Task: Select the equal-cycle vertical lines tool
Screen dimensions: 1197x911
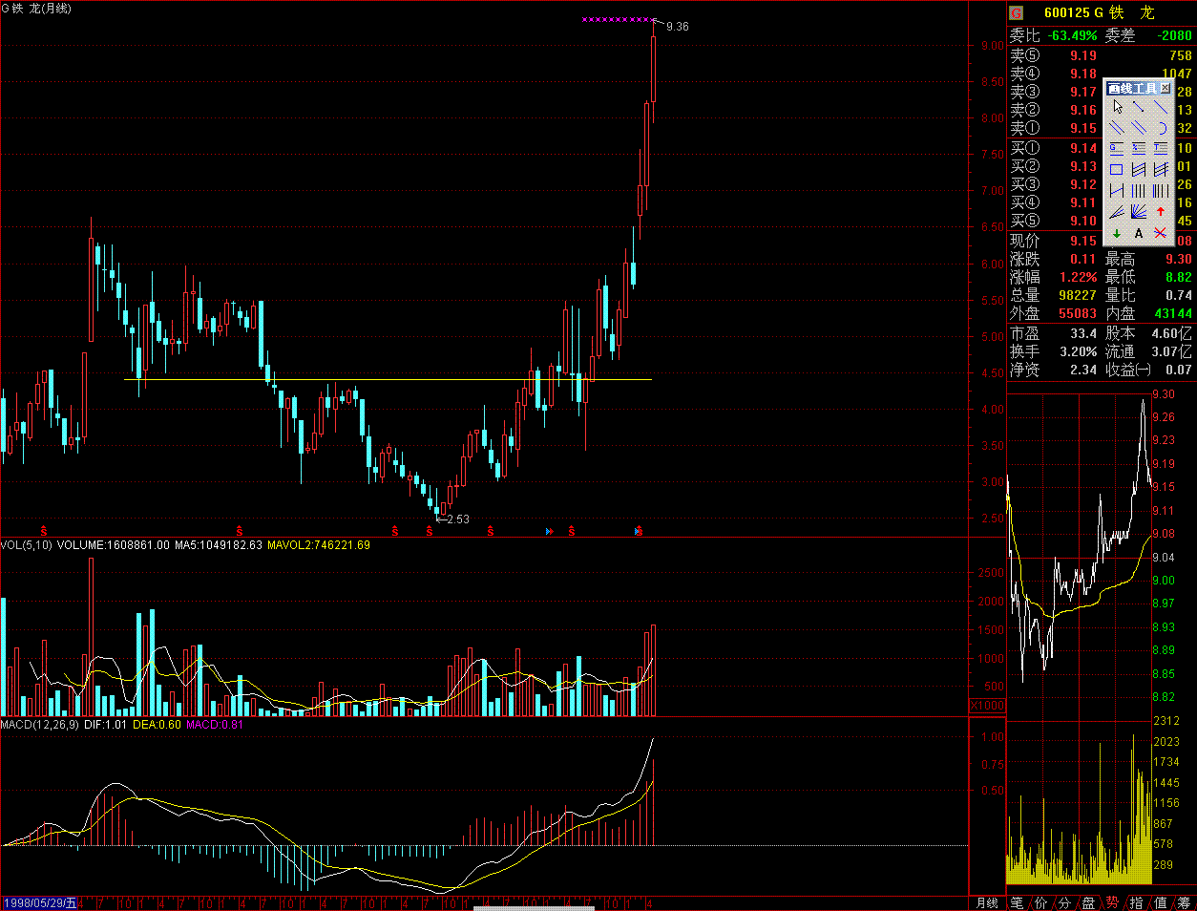Action: [1139, 191]
